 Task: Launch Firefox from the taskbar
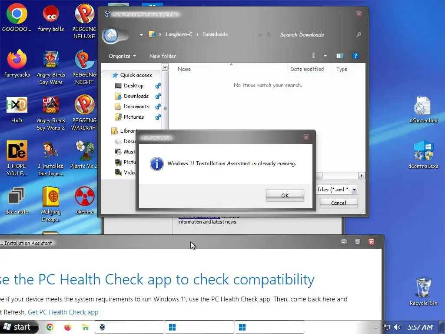(x=67, y=327)
